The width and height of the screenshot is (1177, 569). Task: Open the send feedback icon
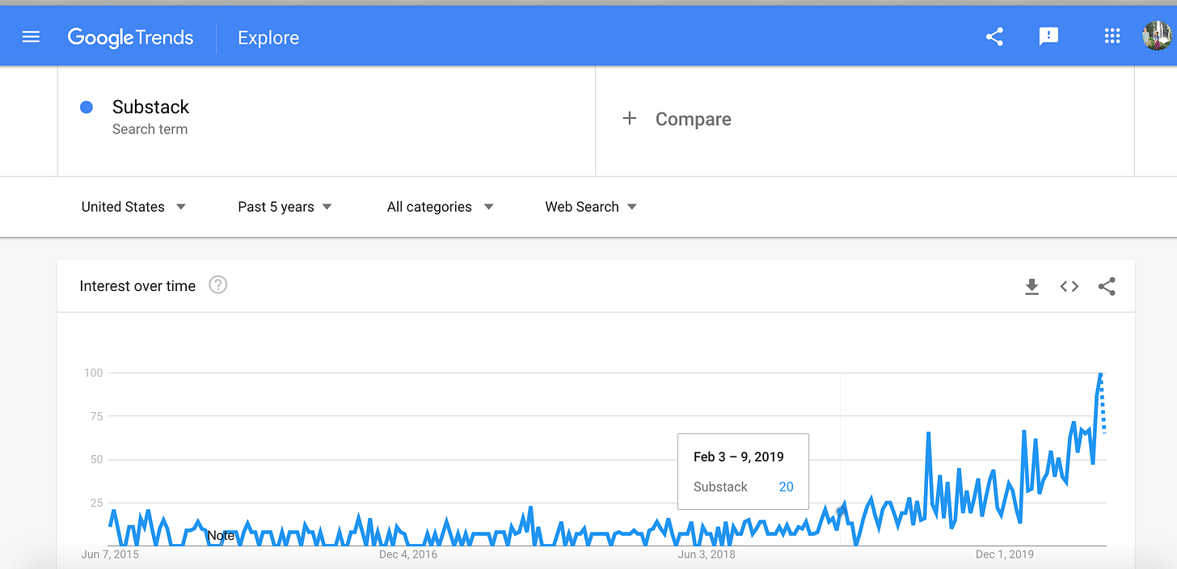(1048, 36)
